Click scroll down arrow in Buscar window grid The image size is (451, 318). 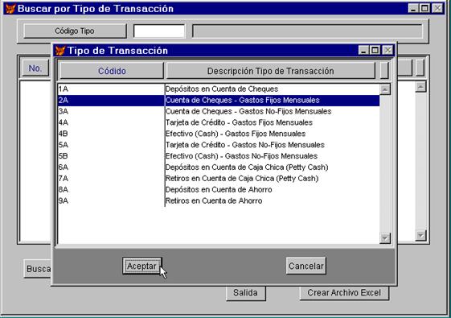[420, 236]
